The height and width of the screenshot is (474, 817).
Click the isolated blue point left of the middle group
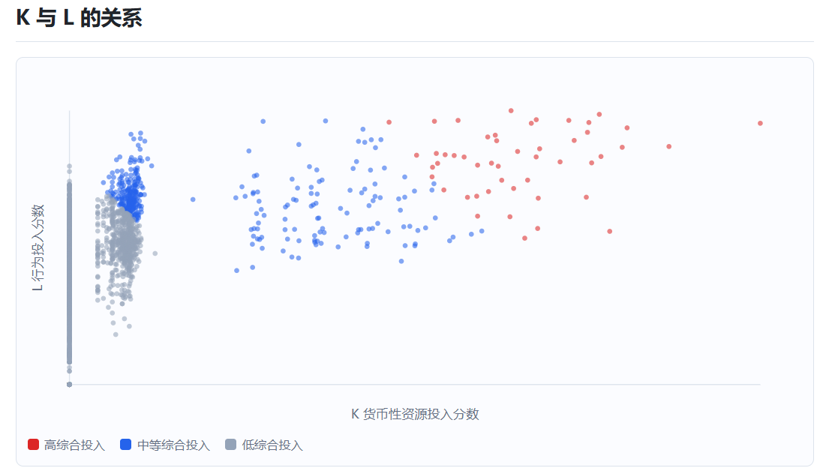pyautogui.click(x=193, y=199)
